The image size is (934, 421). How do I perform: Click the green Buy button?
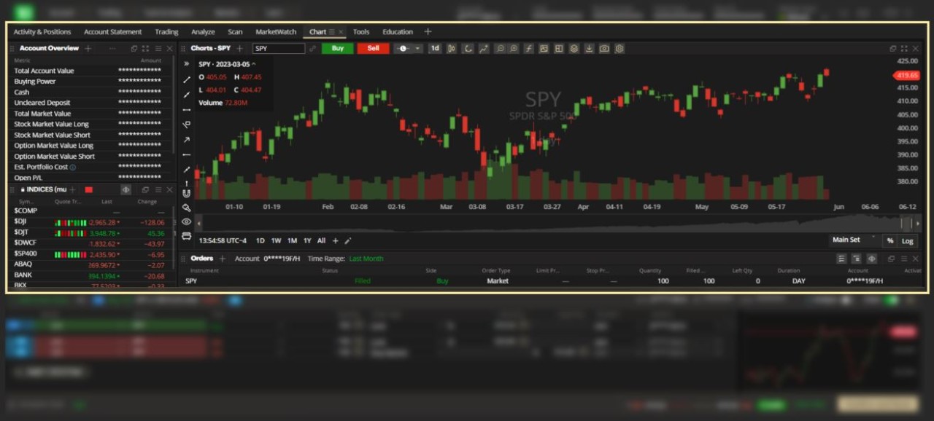click(x=338, y=49)
